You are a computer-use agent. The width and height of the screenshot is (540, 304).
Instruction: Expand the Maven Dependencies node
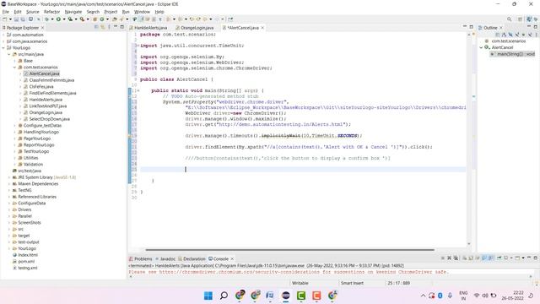9,184
